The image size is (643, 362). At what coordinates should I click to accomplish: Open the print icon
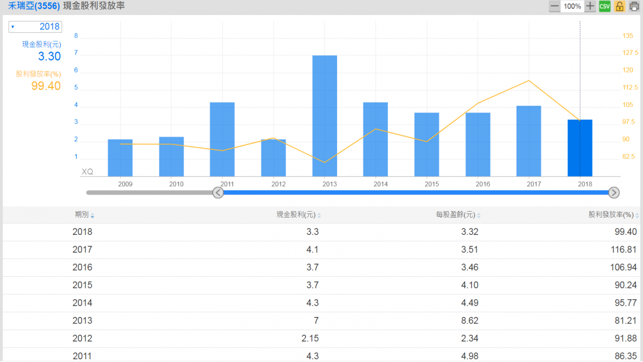click(x=634, y=6)
